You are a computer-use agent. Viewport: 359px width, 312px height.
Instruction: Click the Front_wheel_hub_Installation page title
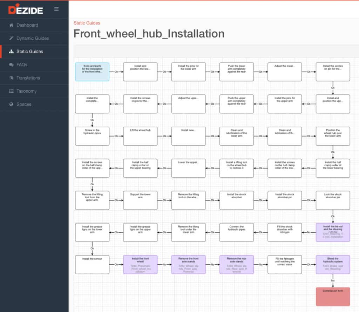coord(149,34)
